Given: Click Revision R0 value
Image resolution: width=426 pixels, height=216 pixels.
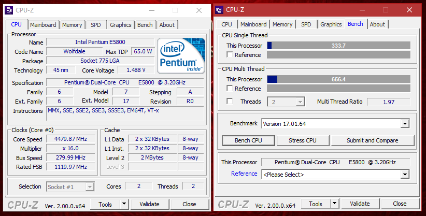Looking at the screenshot, I should click(x=190, y=101).
